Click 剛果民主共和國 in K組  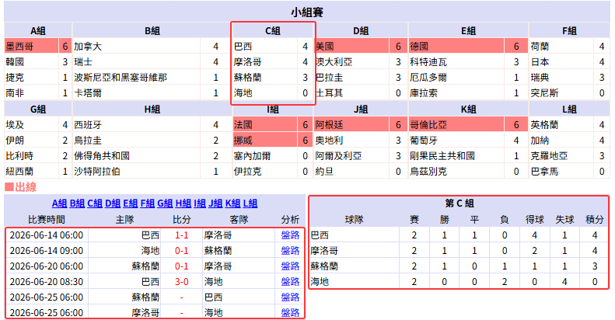tap(442, 156)
